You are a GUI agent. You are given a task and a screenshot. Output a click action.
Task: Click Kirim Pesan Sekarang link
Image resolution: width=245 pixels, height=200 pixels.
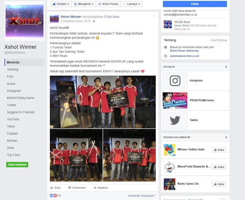click(x=184, y=51)
